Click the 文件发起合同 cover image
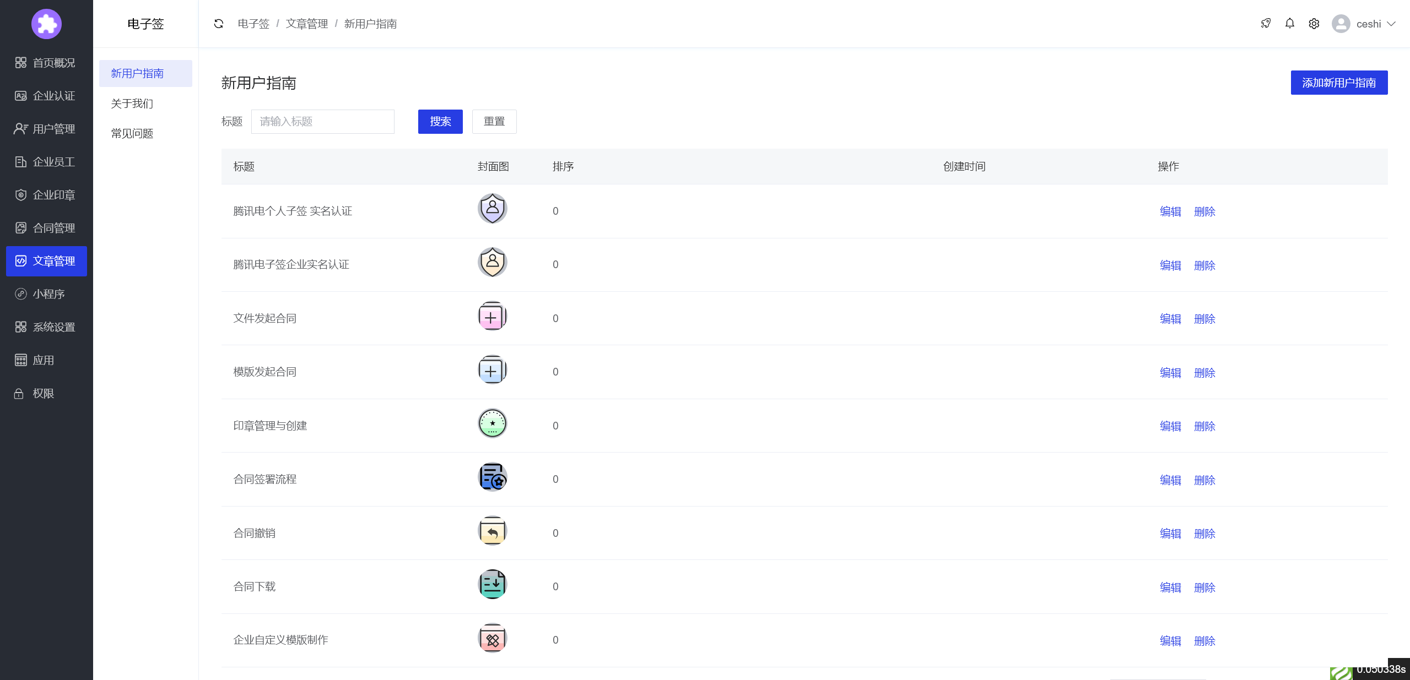Image resolution: width=1410 pixels, height=680 pixels. point(492,317)
